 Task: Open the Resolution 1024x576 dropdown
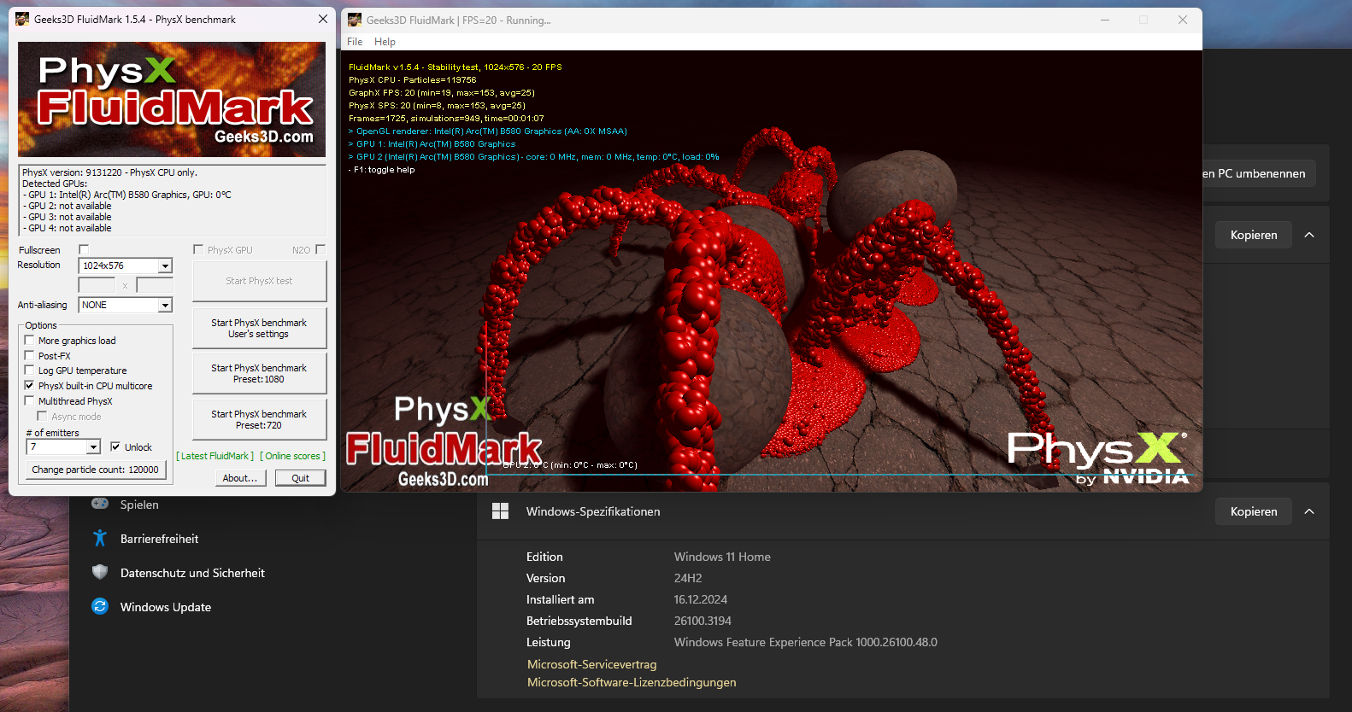pos(126,266)
